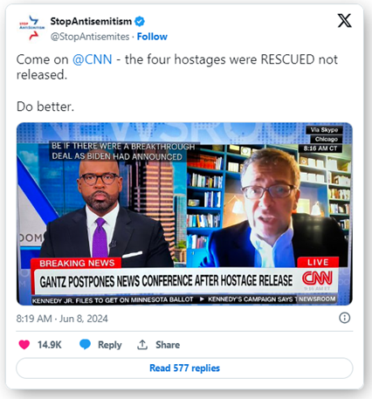Open the StopAntisemitism profile avatar
This screenshot has width=372, height=399.
point(32,29)
